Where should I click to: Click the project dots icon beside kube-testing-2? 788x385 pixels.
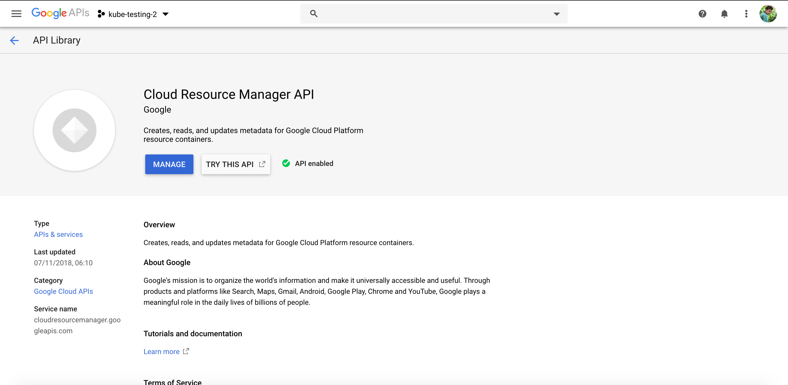click(101, 14)
